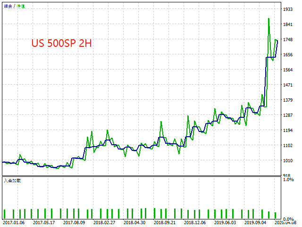Image resolution: width=302 pixels, height=227 pixels.
Task: Click the 1748 axis value
Action: click(x=288, y=39)
